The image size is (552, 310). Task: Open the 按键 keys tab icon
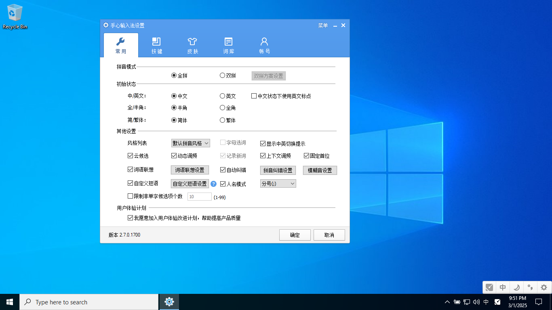pos(156,41)
